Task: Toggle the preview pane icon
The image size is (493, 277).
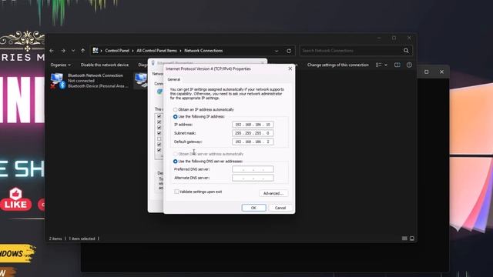Action: 397,65
